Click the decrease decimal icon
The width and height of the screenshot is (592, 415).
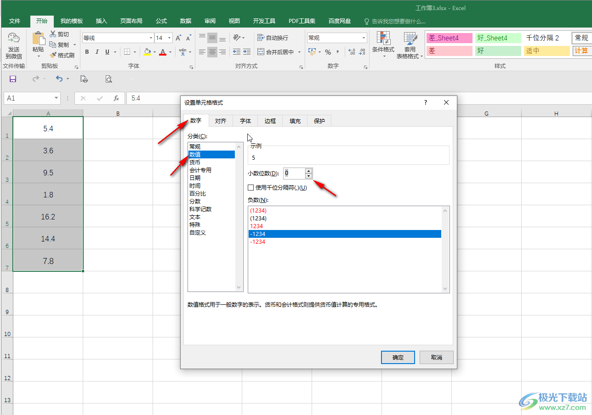[362, 52]
